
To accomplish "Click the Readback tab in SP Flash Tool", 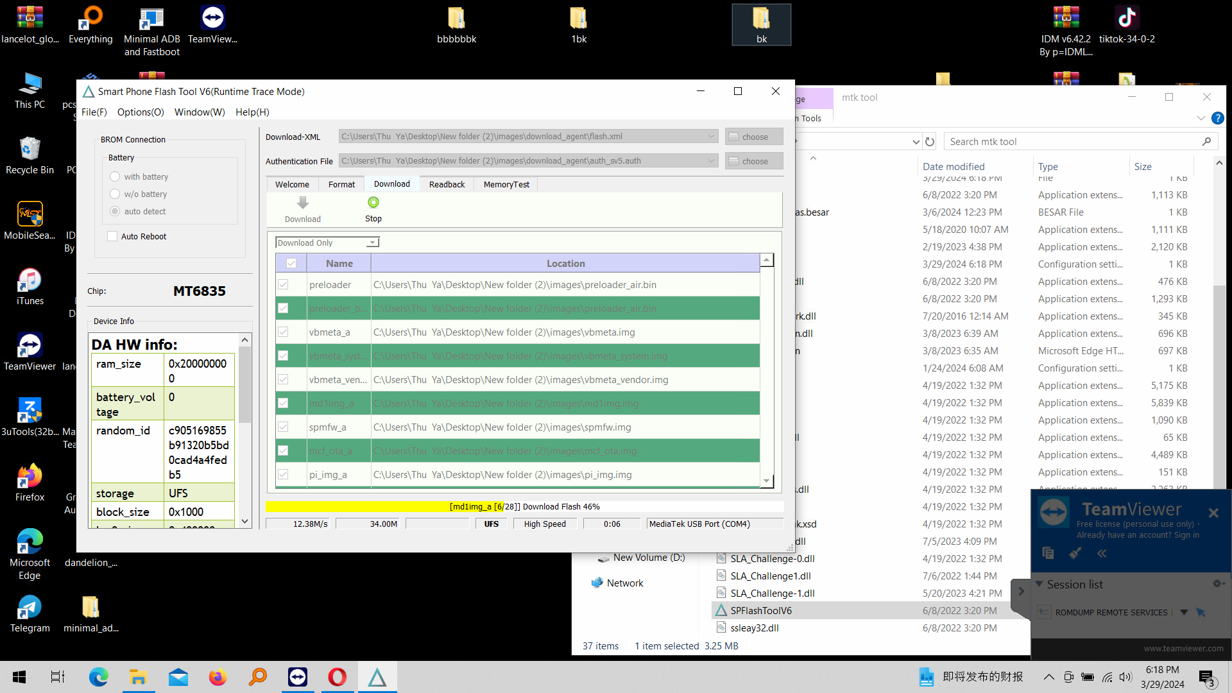I will click(447, 184).
